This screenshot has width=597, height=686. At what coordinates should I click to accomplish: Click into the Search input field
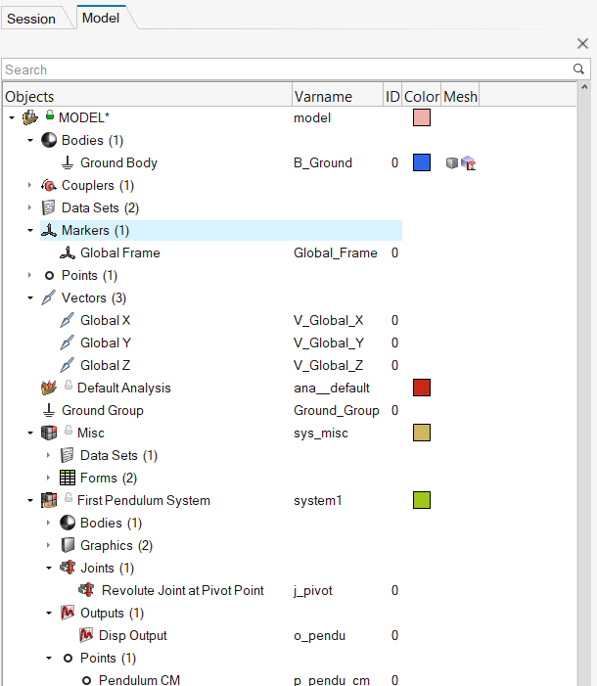pyautogui.click(x=284, y=69)
